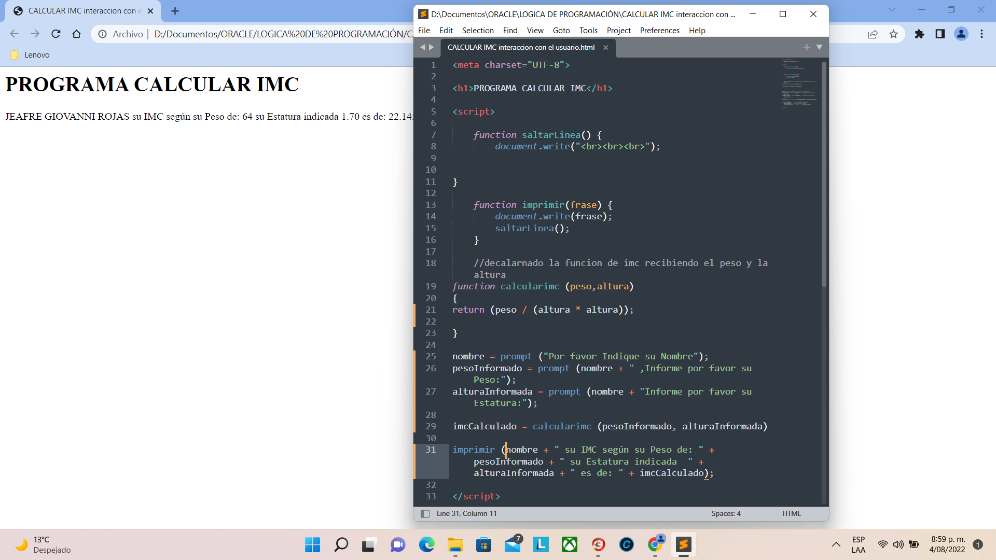This screenshot has height=560, width=996.
Task: Open the File menu in Sublime Text
Action: click(424, 31)
